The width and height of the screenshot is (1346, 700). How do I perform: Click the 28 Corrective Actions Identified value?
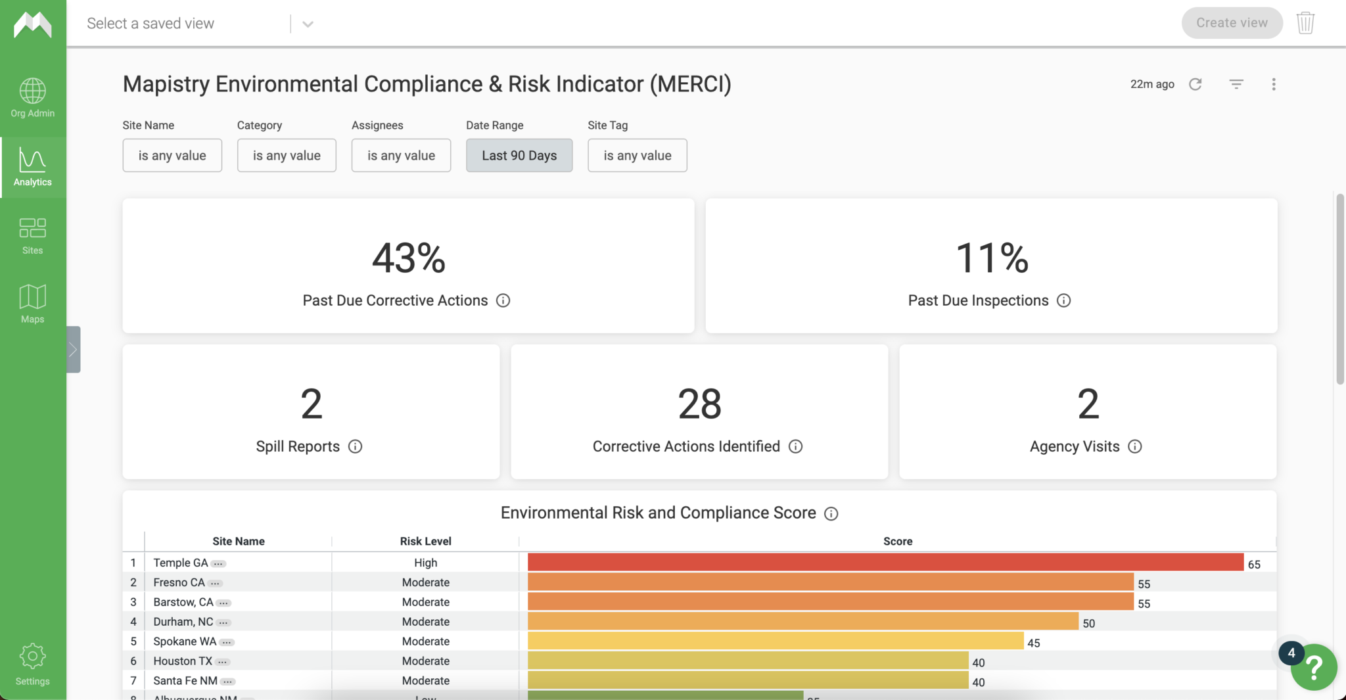pyautogui.click(x=699, y=404)
